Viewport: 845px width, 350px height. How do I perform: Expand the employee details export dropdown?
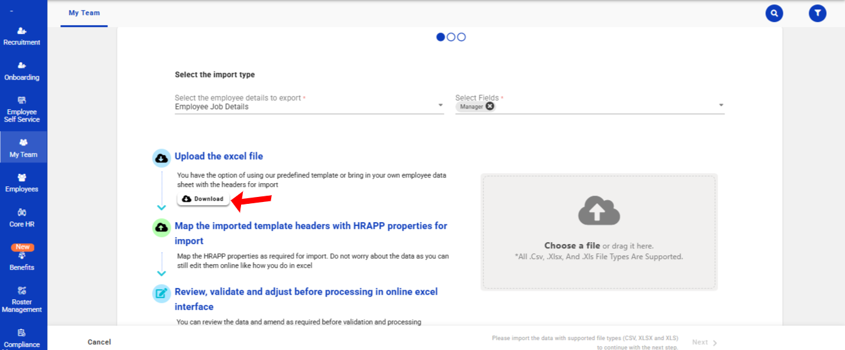point(441,105)
